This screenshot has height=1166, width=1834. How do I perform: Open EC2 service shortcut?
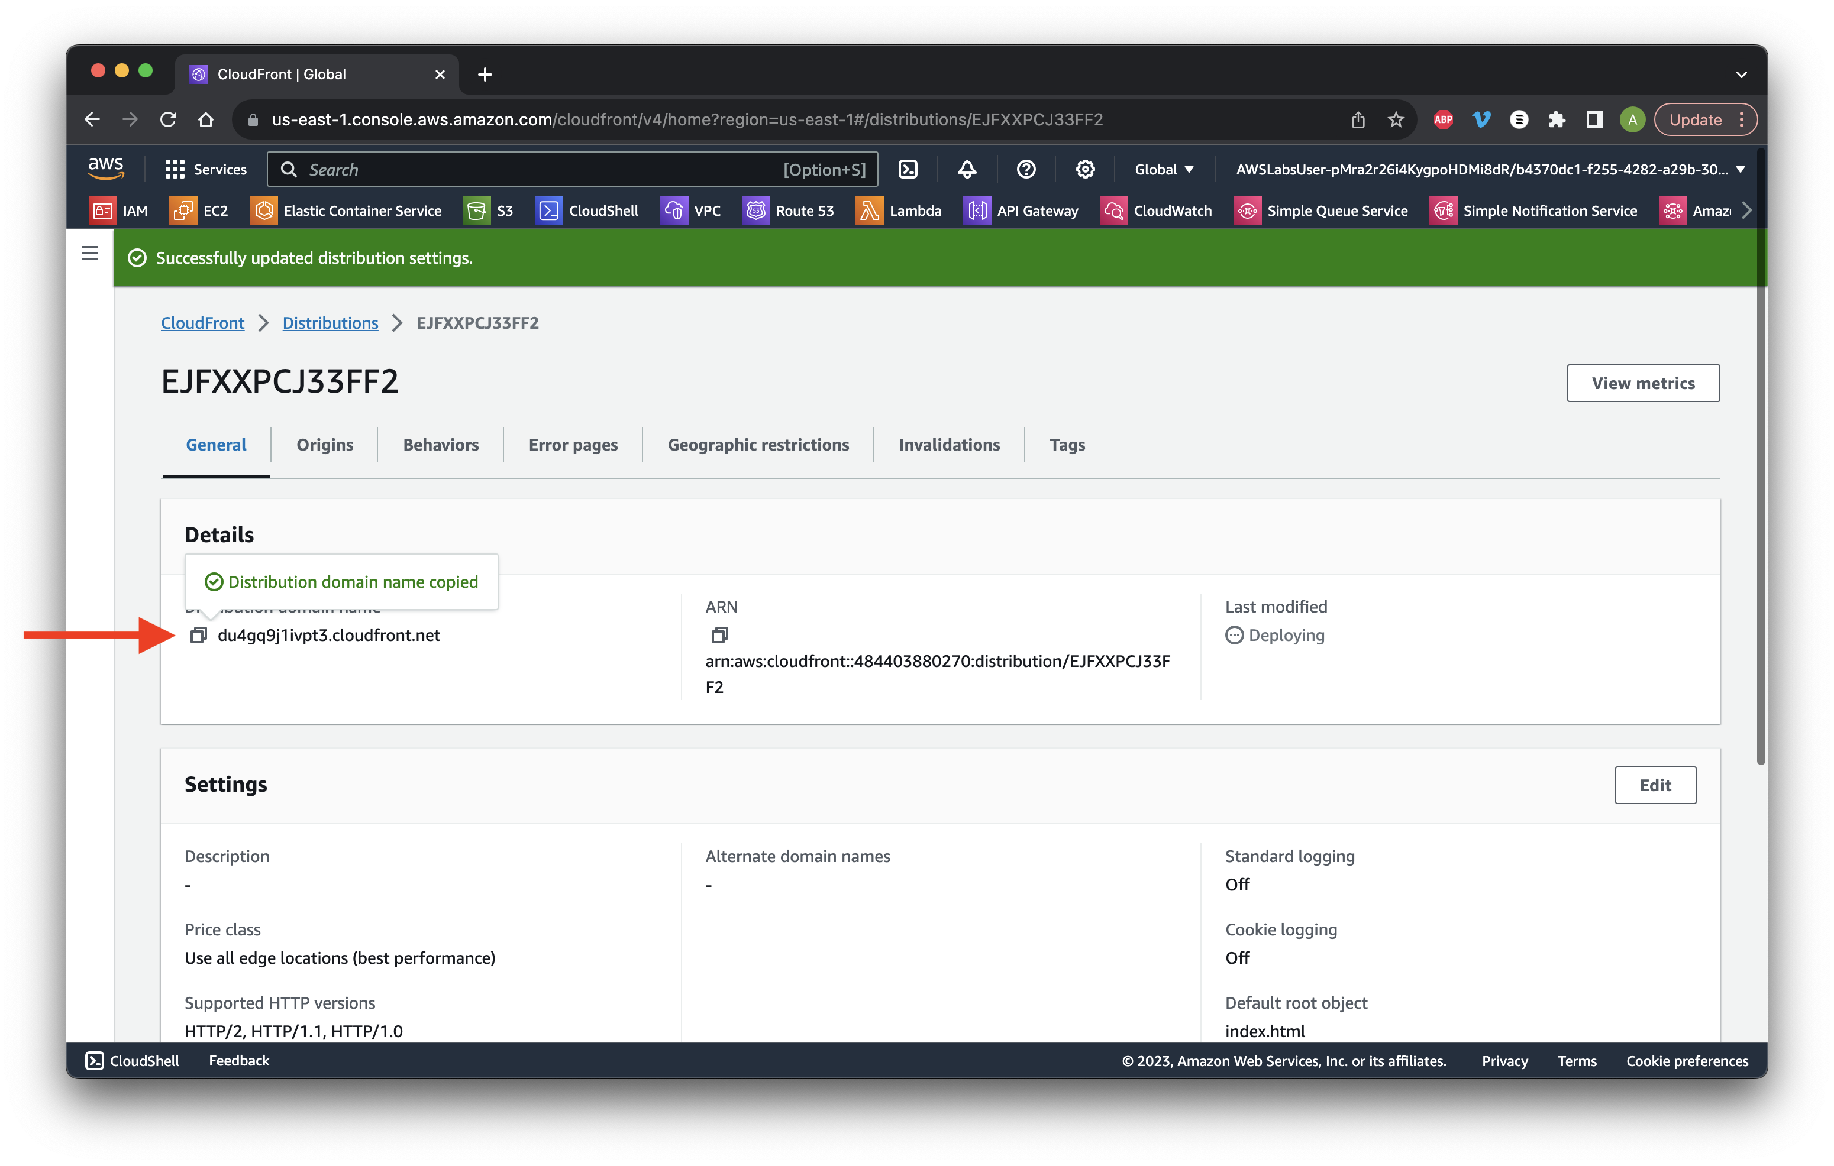coord(199,211)
